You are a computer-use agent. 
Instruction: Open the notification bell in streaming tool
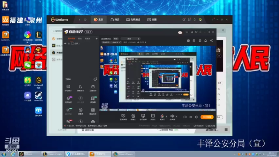205,40
